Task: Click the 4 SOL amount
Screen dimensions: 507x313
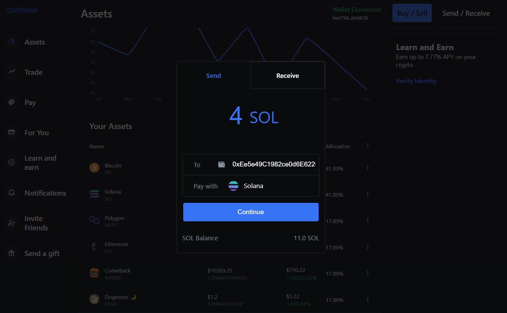Action: pyautogui.click(x=254, y=116)
